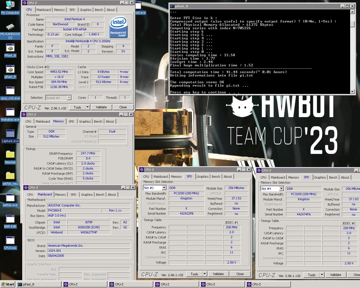Select the setfsb.exe desktop icon
Screen dimensions: 360x288
tap(10, 200)
